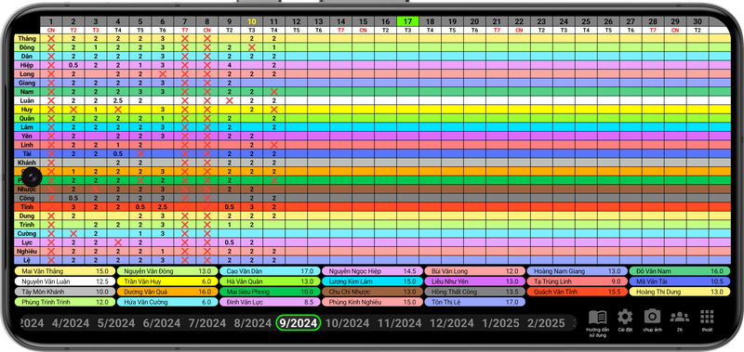Switch to month 8/2024
The image size is (744, 352).
(252, 323)
